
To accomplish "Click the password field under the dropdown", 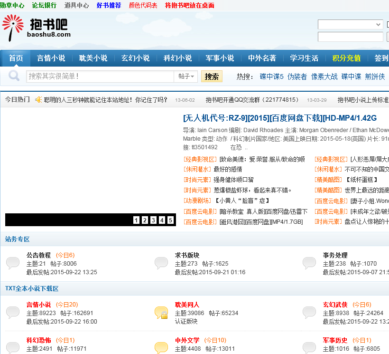I will 350,37.
